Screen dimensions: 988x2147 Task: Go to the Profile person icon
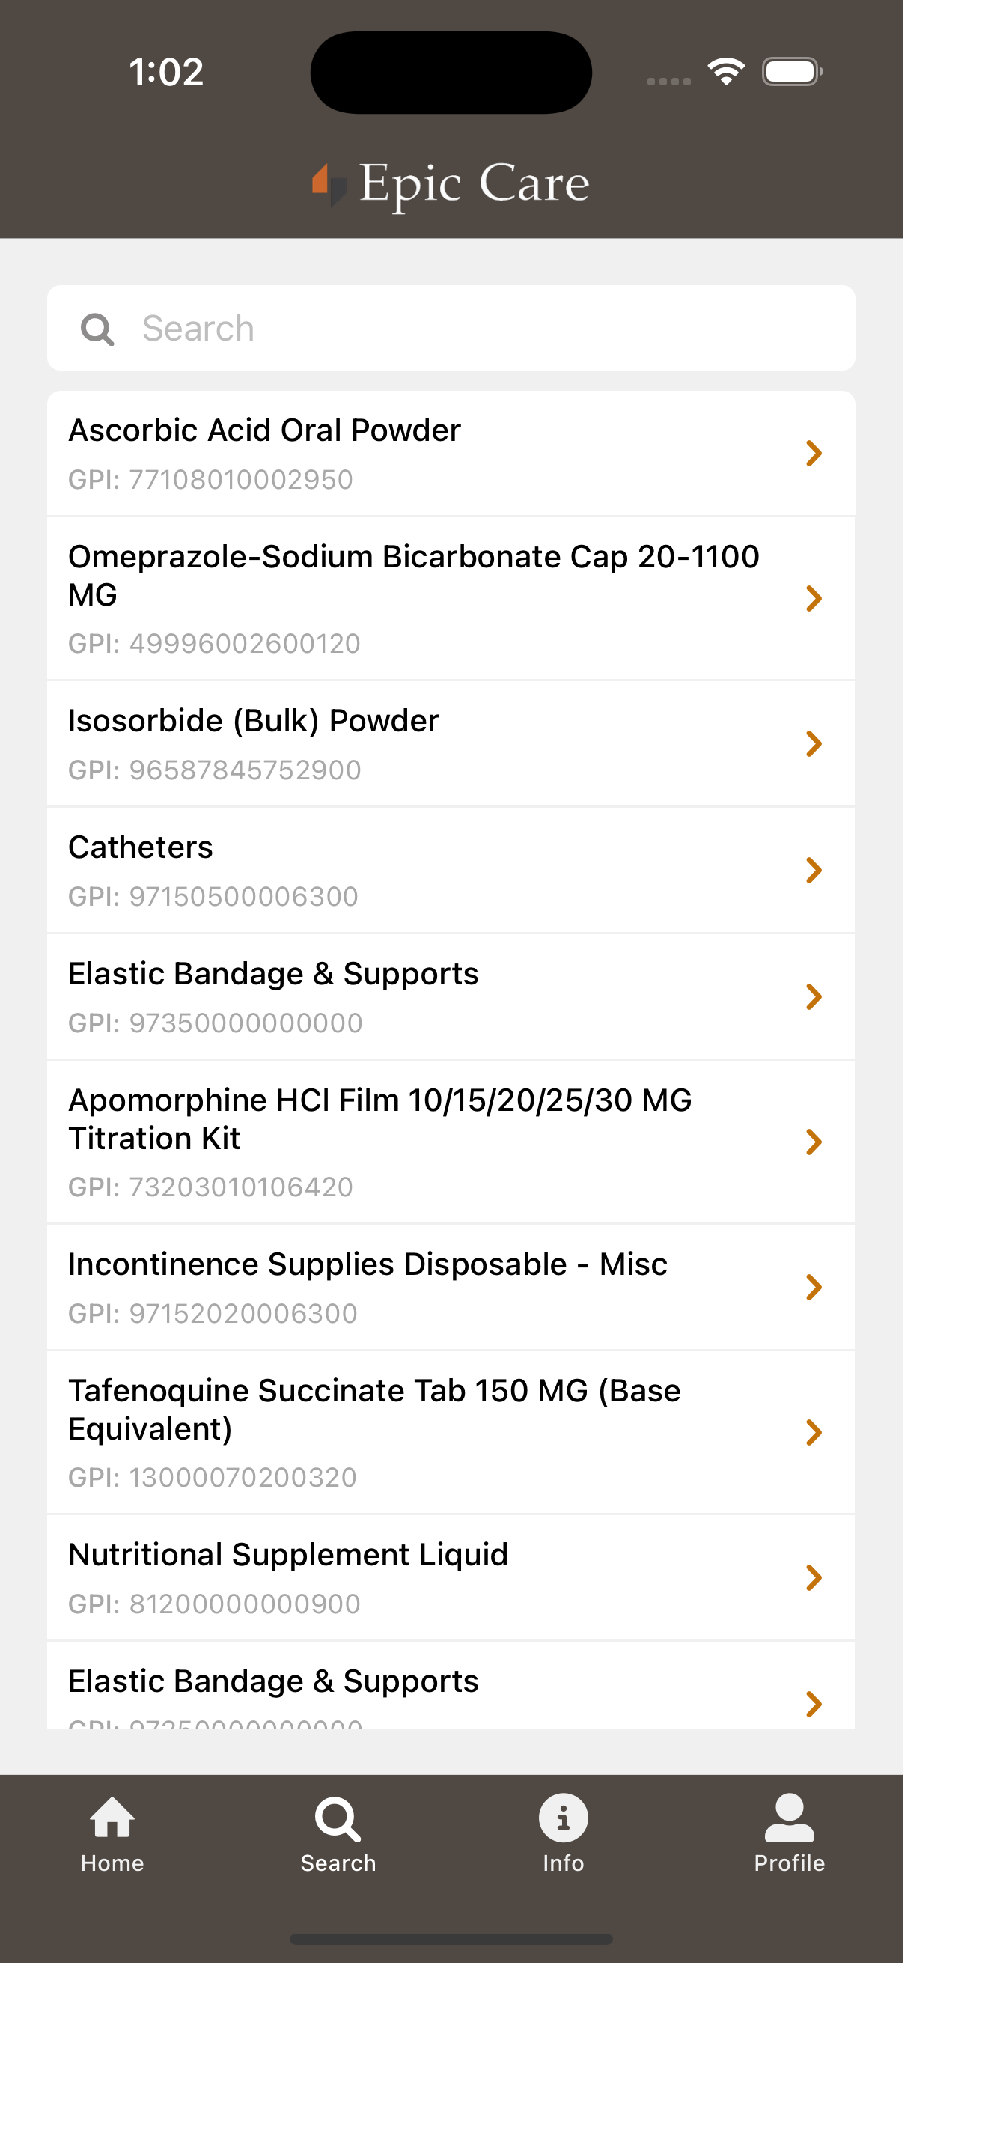(789, 1818)
